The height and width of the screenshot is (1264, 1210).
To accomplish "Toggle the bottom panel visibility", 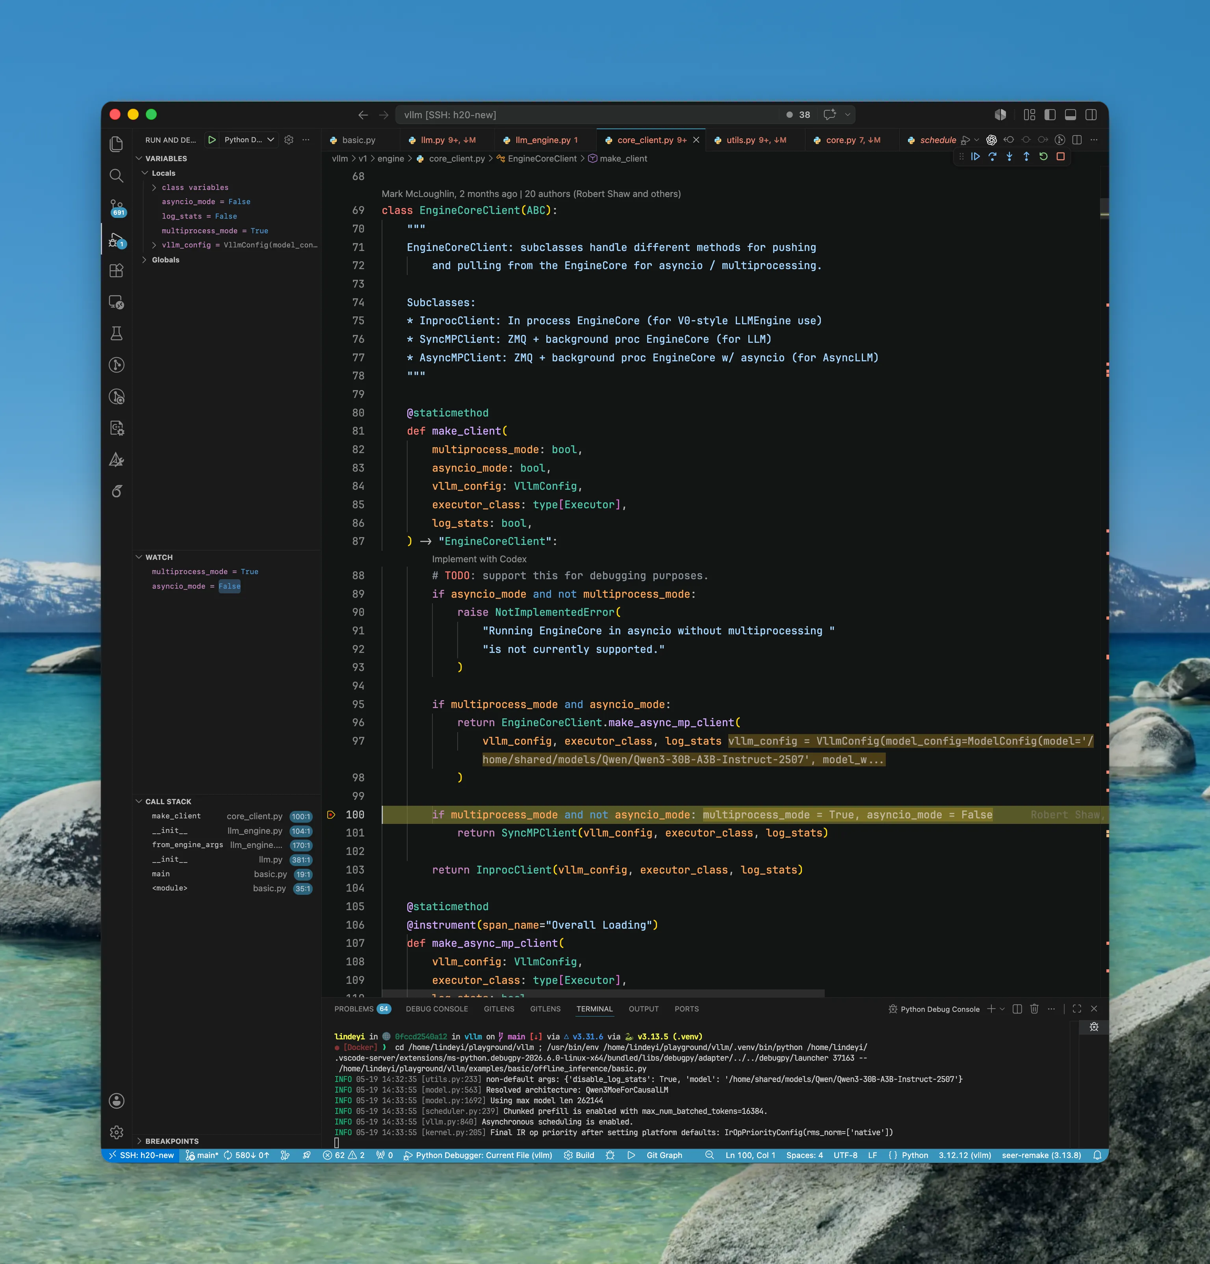I will coord(1071,115).
